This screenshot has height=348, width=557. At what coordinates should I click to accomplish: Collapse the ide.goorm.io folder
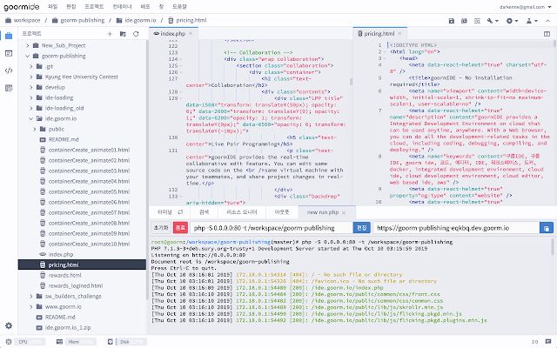(x=31, y=118)
